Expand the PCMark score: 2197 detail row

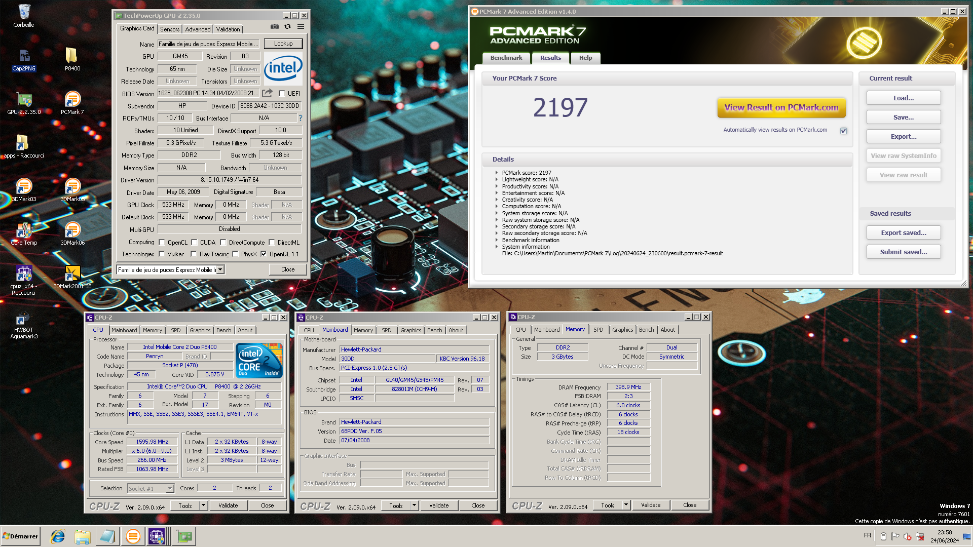click(497, 173)
